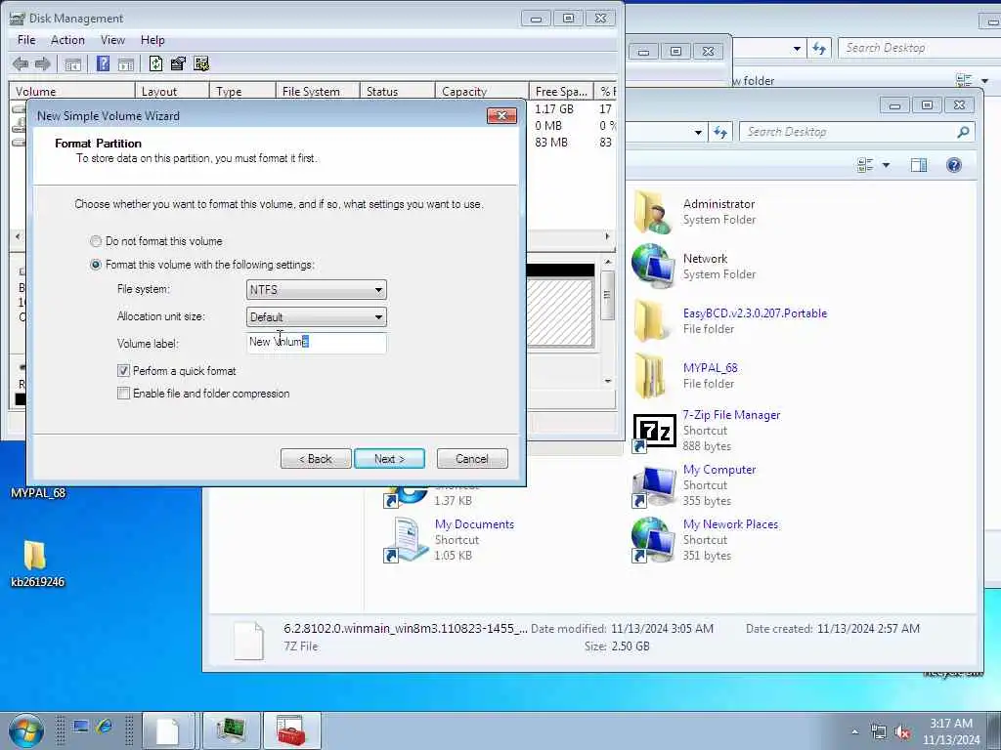Screen dimensions: 1001x750
Task: Launch Internet Explorer from quick launch
Action: (104, 727)
